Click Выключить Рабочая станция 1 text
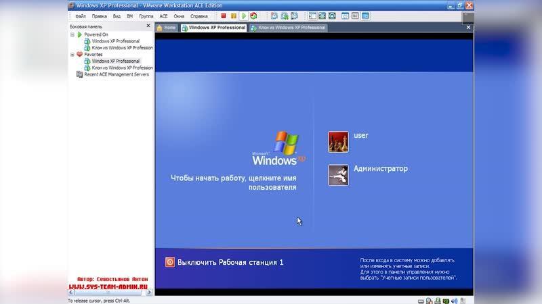This screenshot has width=542, height=304. point(230,262)
